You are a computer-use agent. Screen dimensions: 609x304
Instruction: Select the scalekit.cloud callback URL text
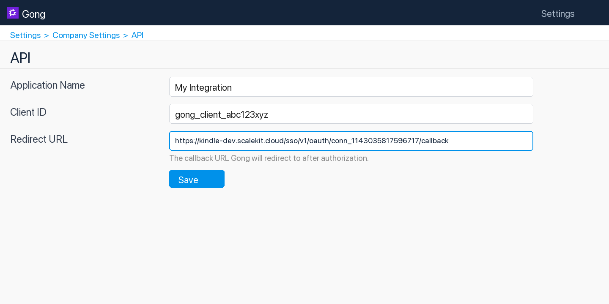(312, 141)
